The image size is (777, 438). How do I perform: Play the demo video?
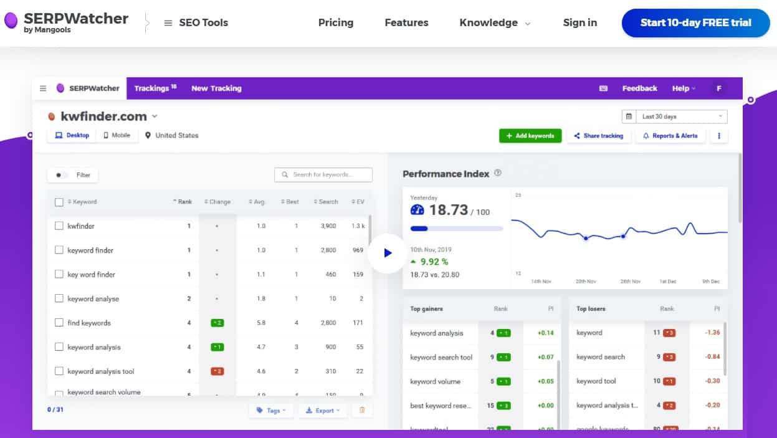pos(388,253)
